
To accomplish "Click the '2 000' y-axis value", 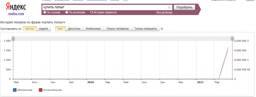I will (7, 41).
